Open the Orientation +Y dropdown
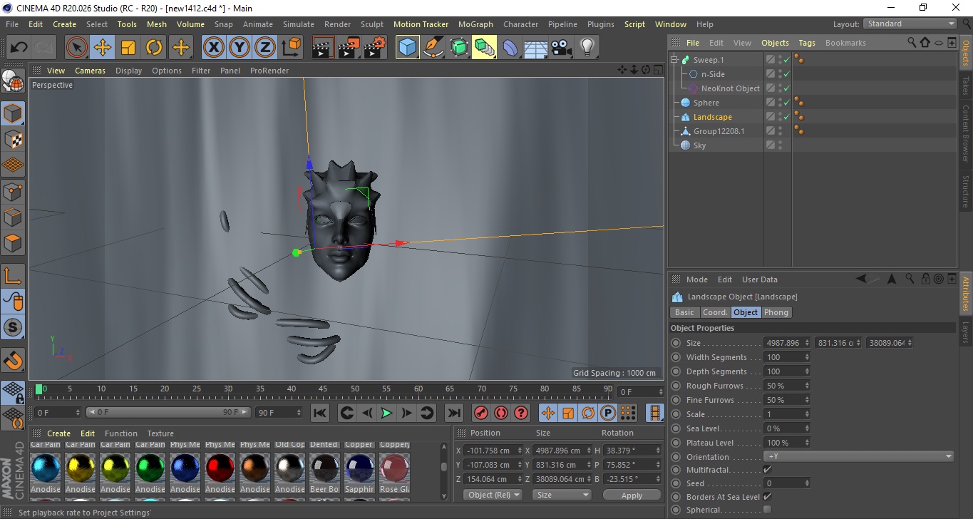 click(x=858, y=457)
